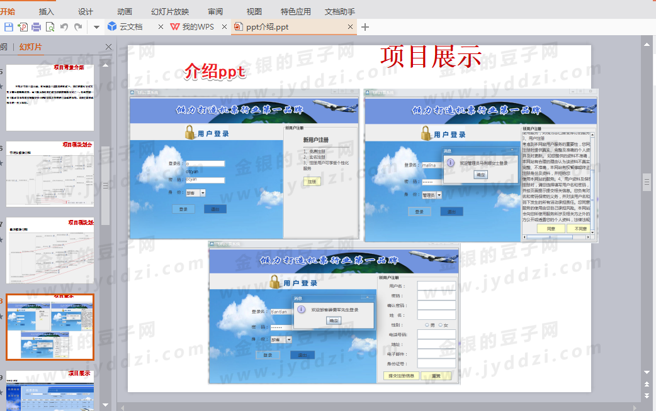This screenshot has height=411, width=656.
Task: Click 管理员 dropdown in second screenshot
Action: pyautogui.click(x=432, y=195)
